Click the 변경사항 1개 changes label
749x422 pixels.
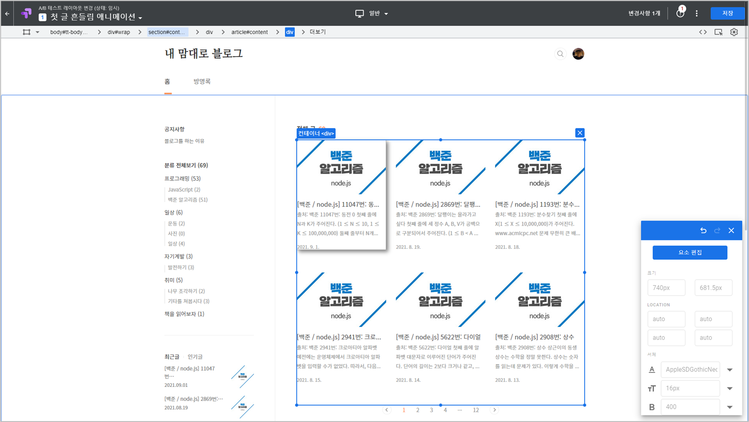pyautogui.click(x=644, y=13)
